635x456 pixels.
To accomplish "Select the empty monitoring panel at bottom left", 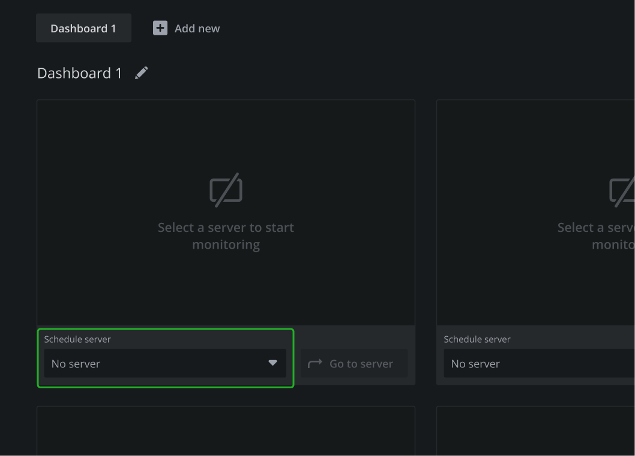I will [x=226, y=431].
